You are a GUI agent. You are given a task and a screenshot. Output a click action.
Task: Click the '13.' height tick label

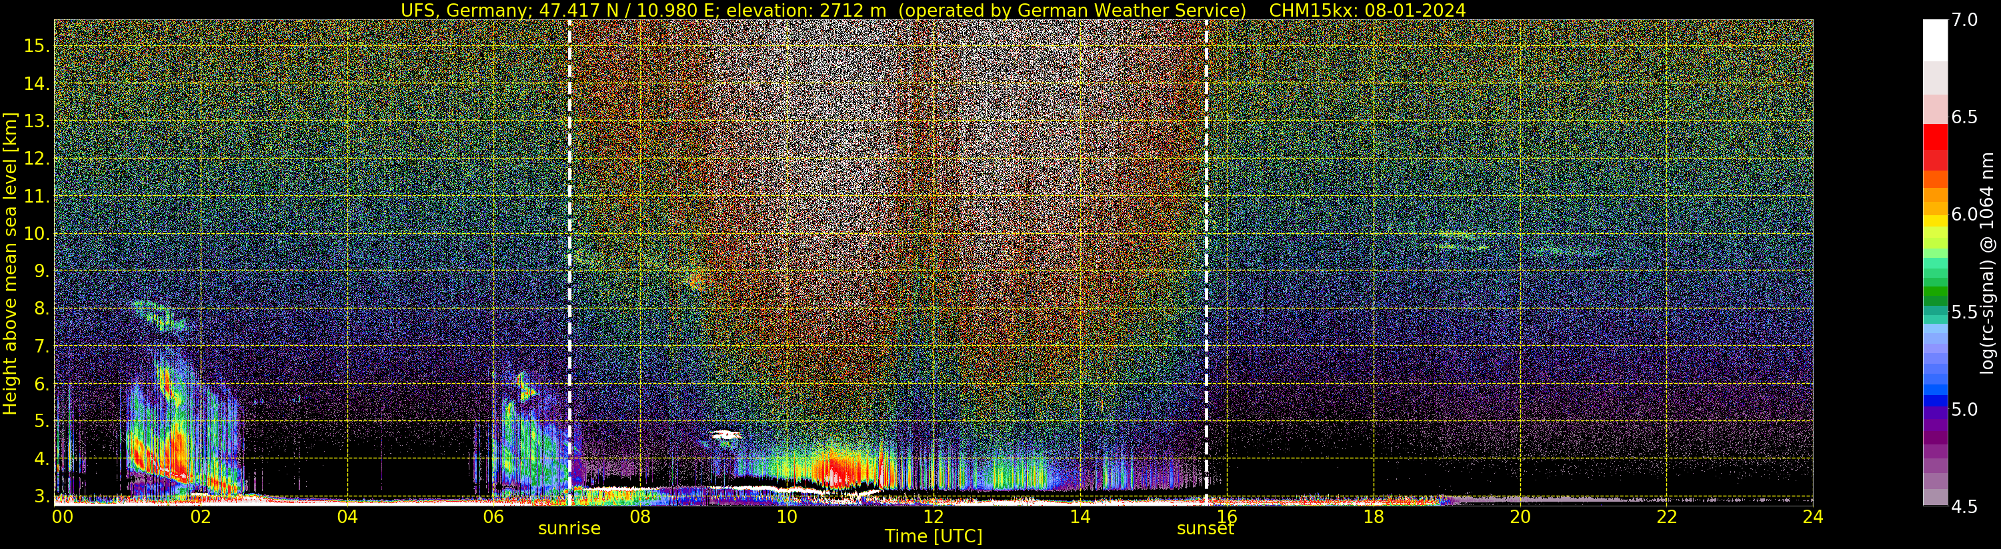[37, 121]
